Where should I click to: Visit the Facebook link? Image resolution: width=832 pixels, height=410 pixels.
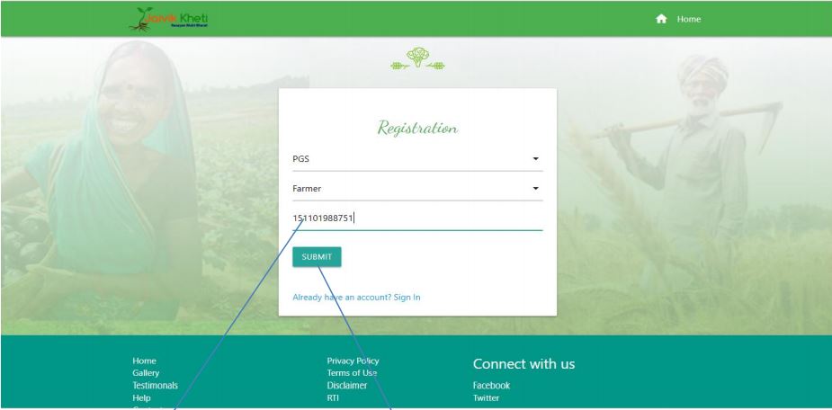tap(491, 385)
